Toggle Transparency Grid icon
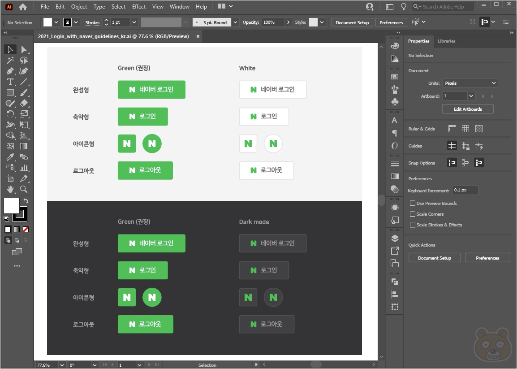The width and height of the screenshot is (517, 369). pyautogui.click(x=479, y=129)
